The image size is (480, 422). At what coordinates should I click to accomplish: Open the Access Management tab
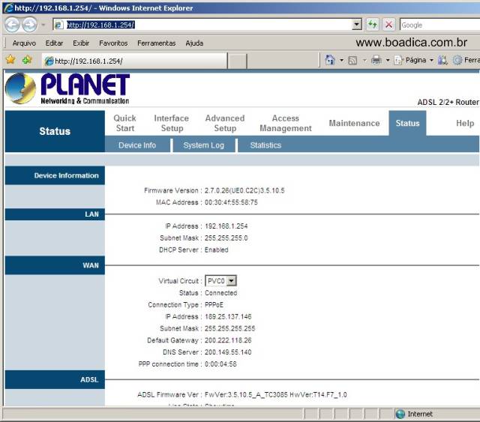pyautogui.click(x=286, y=123)
